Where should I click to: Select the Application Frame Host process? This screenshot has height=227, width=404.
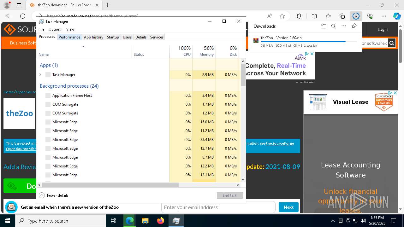(x=138, y=96)
